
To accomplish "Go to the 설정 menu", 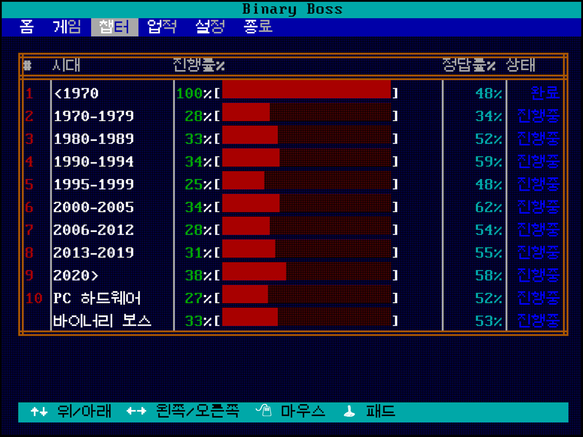I will tap(210, 27).
